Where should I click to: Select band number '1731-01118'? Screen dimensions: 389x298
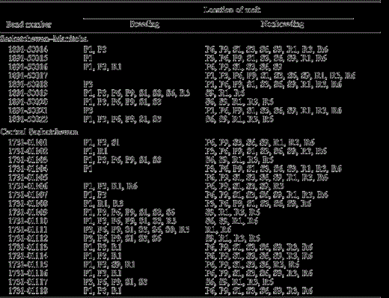click(28, 291)
